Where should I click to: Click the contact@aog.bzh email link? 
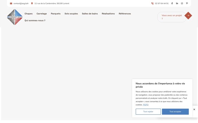coord(21,3)
